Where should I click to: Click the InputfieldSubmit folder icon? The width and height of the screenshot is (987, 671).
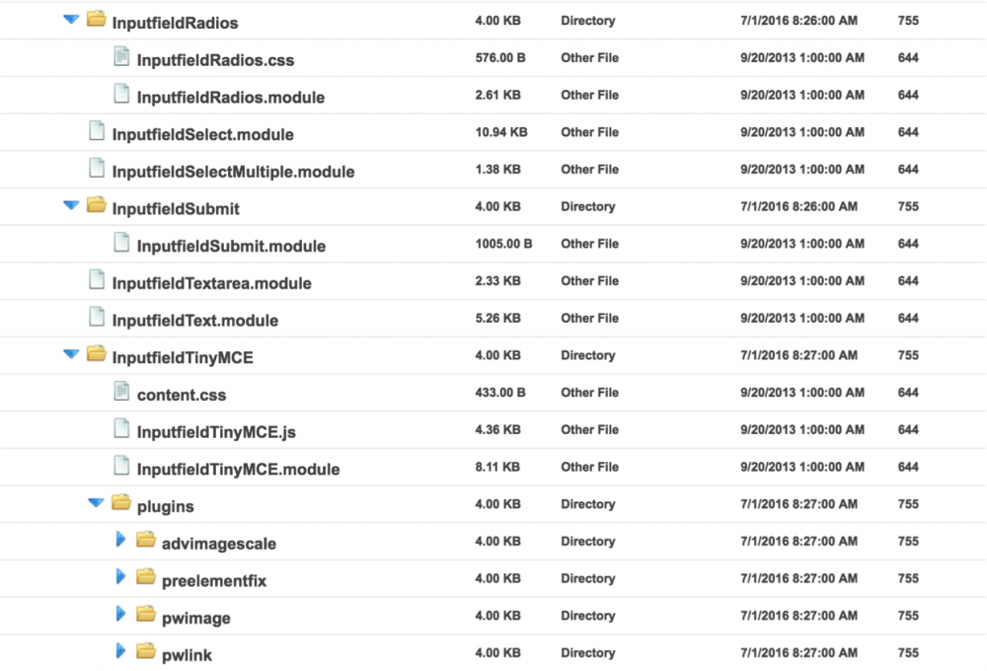(x=96, y=207)
